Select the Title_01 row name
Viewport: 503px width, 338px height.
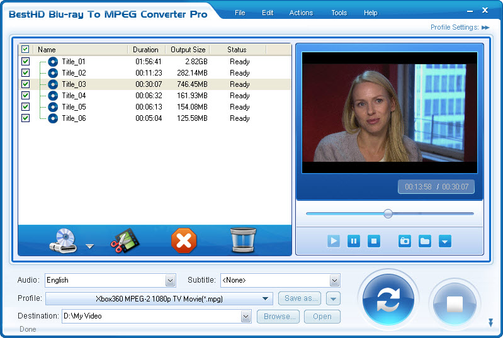click(x=74, y=62)
